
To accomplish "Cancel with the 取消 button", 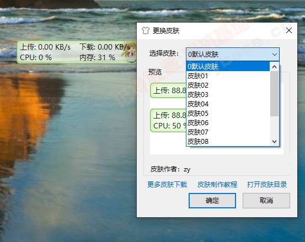I will click(x=266, y=201).
